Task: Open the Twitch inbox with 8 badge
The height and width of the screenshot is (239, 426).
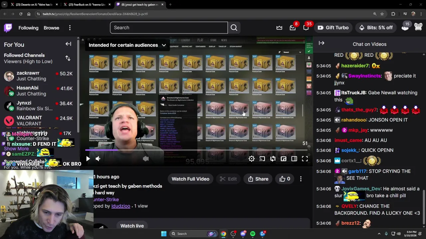Action: (x=293, y=28)
